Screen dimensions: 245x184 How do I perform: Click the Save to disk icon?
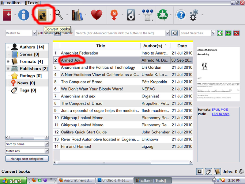[x=131, y=15]
